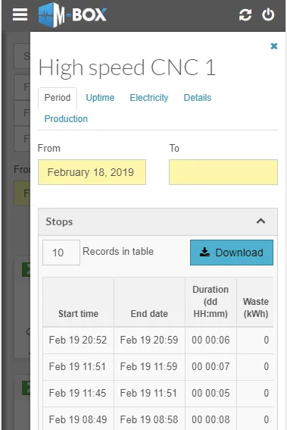Go to the Details tab
This screenshot has height=430, width=287.
[x=198, y=98]
